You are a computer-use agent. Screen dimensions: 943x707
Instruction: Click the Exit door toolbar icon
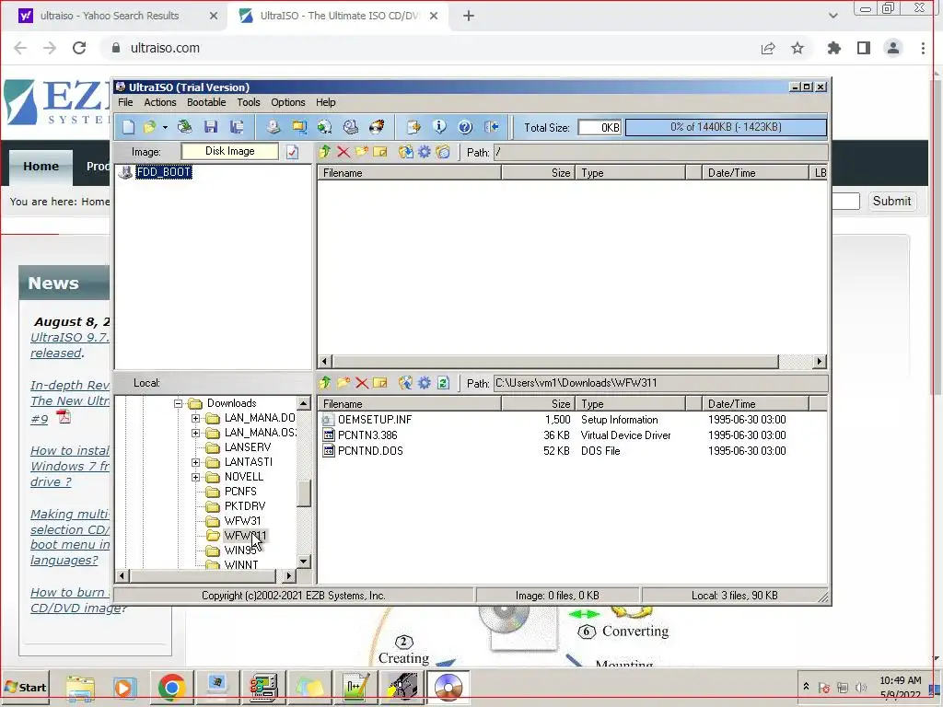(492, 127)
